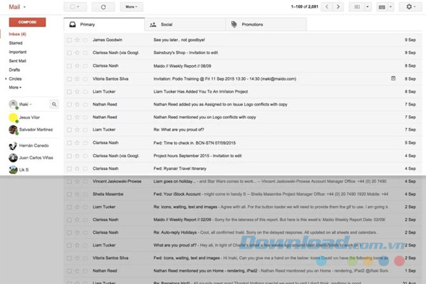Mark Liam Tucker InVision email as important
This screenshot has height=284, width=426.
[85, 91]
